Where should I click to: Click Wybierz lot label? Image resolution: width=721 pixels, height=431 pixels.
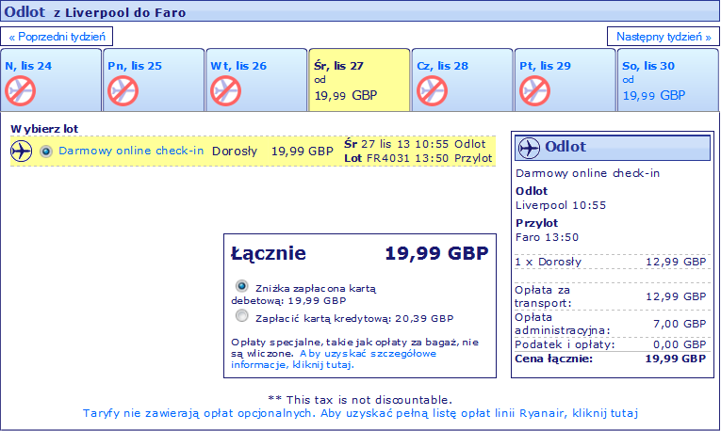pyautogui.click(x=44, y=129)
